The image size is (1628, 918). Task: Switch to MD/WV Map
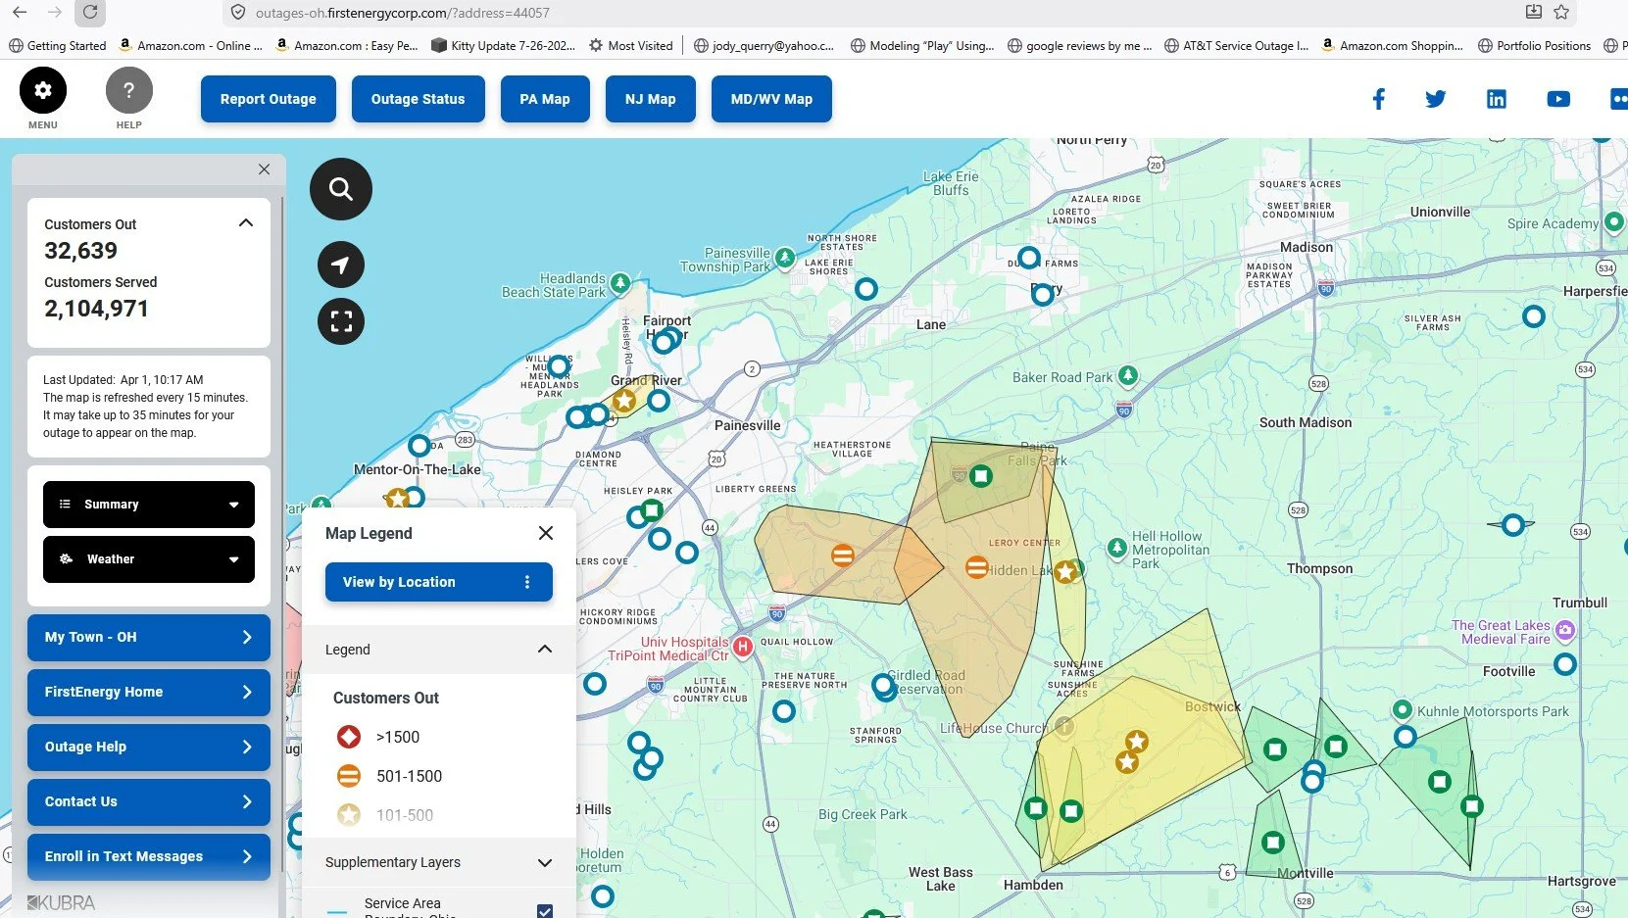[771, 99]
